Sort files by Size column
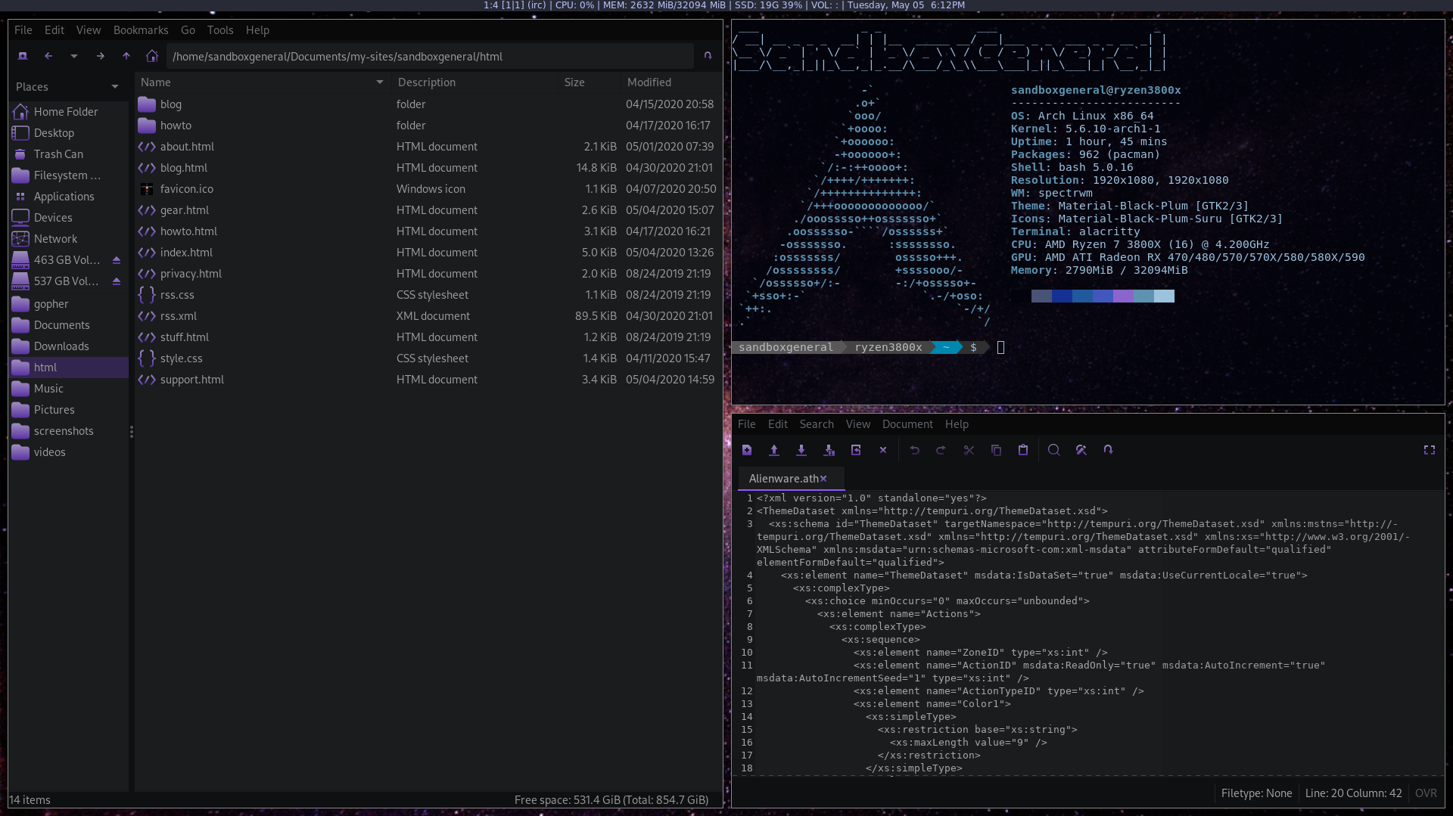The image size is (1453, 816). point(589,82)
